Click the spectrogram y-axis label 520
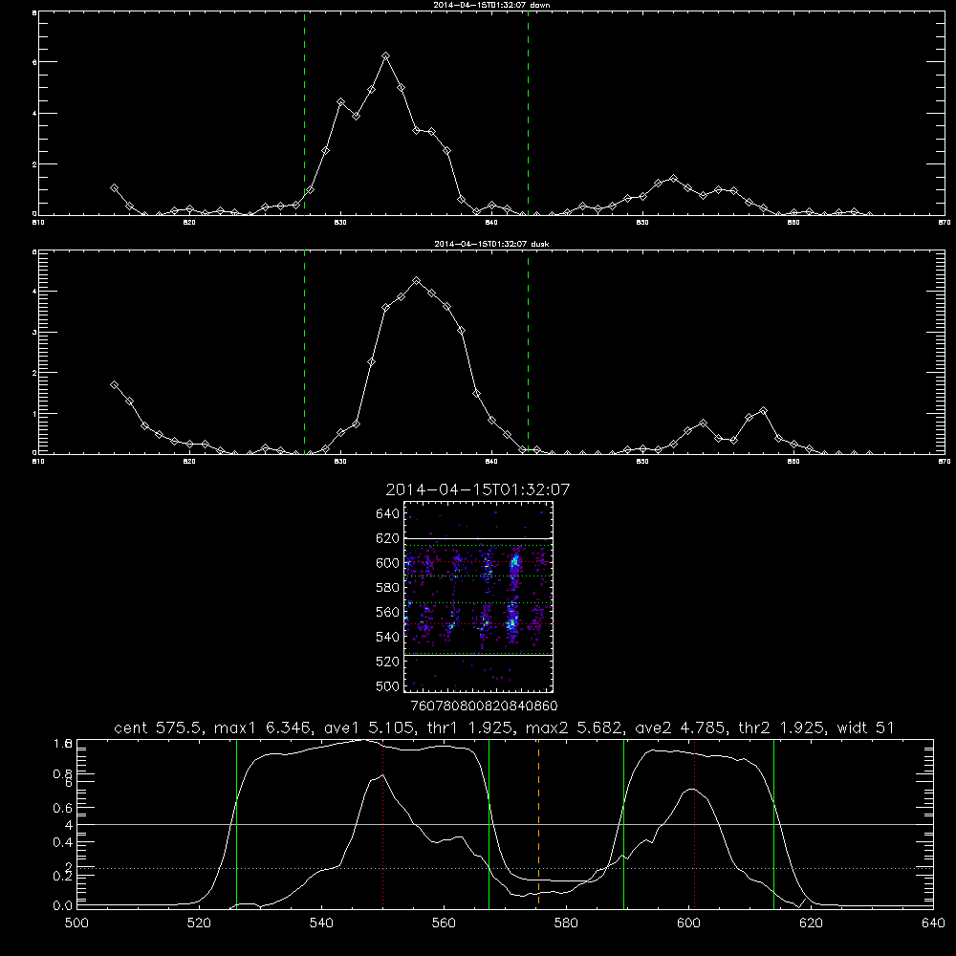 [x=388, y=662]
